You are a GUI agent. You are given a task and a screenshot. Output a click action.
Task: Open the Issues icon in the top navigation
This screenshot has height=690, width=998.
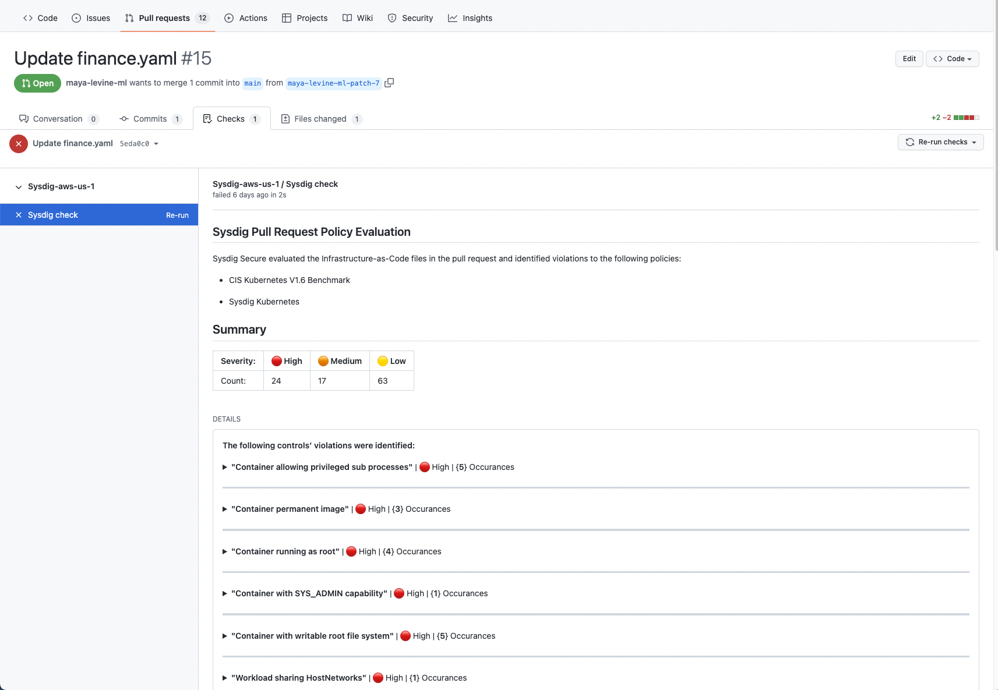75,18
